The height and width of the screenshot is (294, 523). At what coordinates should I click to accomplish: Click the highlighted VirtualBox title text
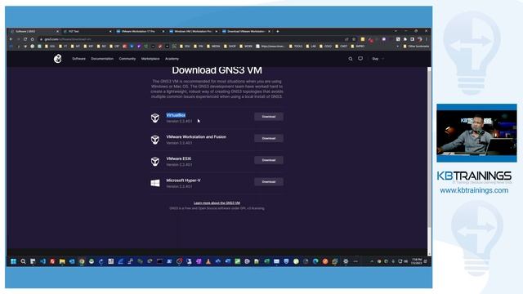pyautogui.click(x=176, y=115)
